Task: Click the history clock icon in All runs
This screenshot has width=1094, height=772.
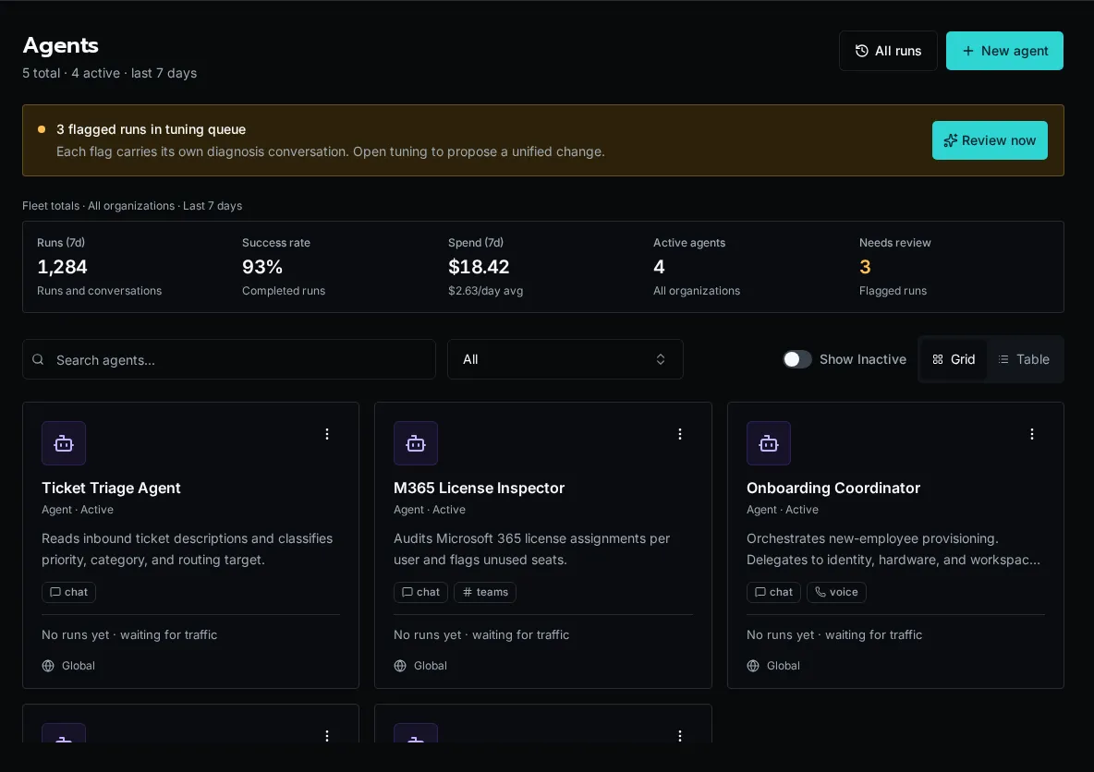Action: (862, 51)
